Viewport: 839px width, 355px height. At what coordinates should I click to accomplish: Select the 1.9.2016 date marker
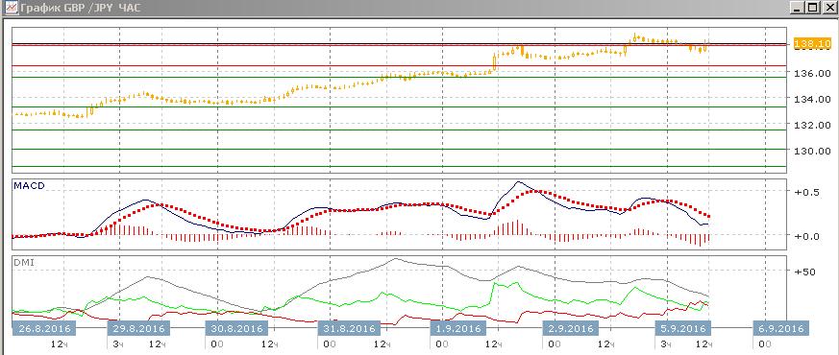458,328
